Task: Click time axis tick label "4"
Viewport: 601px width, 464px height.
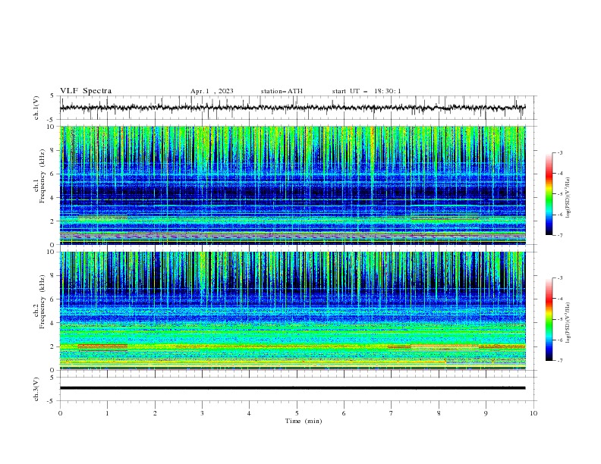Action: pos(249,413)
